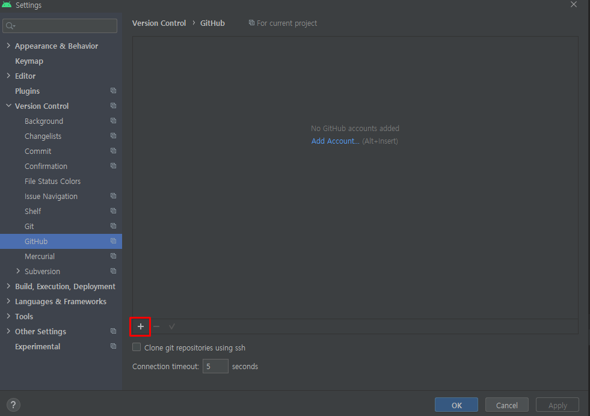Click the OK button

456,405
